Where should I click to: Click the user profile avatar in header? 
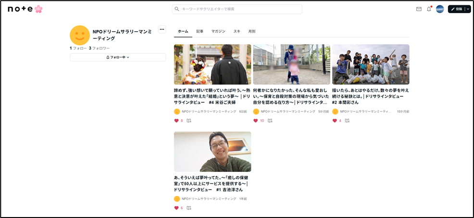tap(440, 9)
